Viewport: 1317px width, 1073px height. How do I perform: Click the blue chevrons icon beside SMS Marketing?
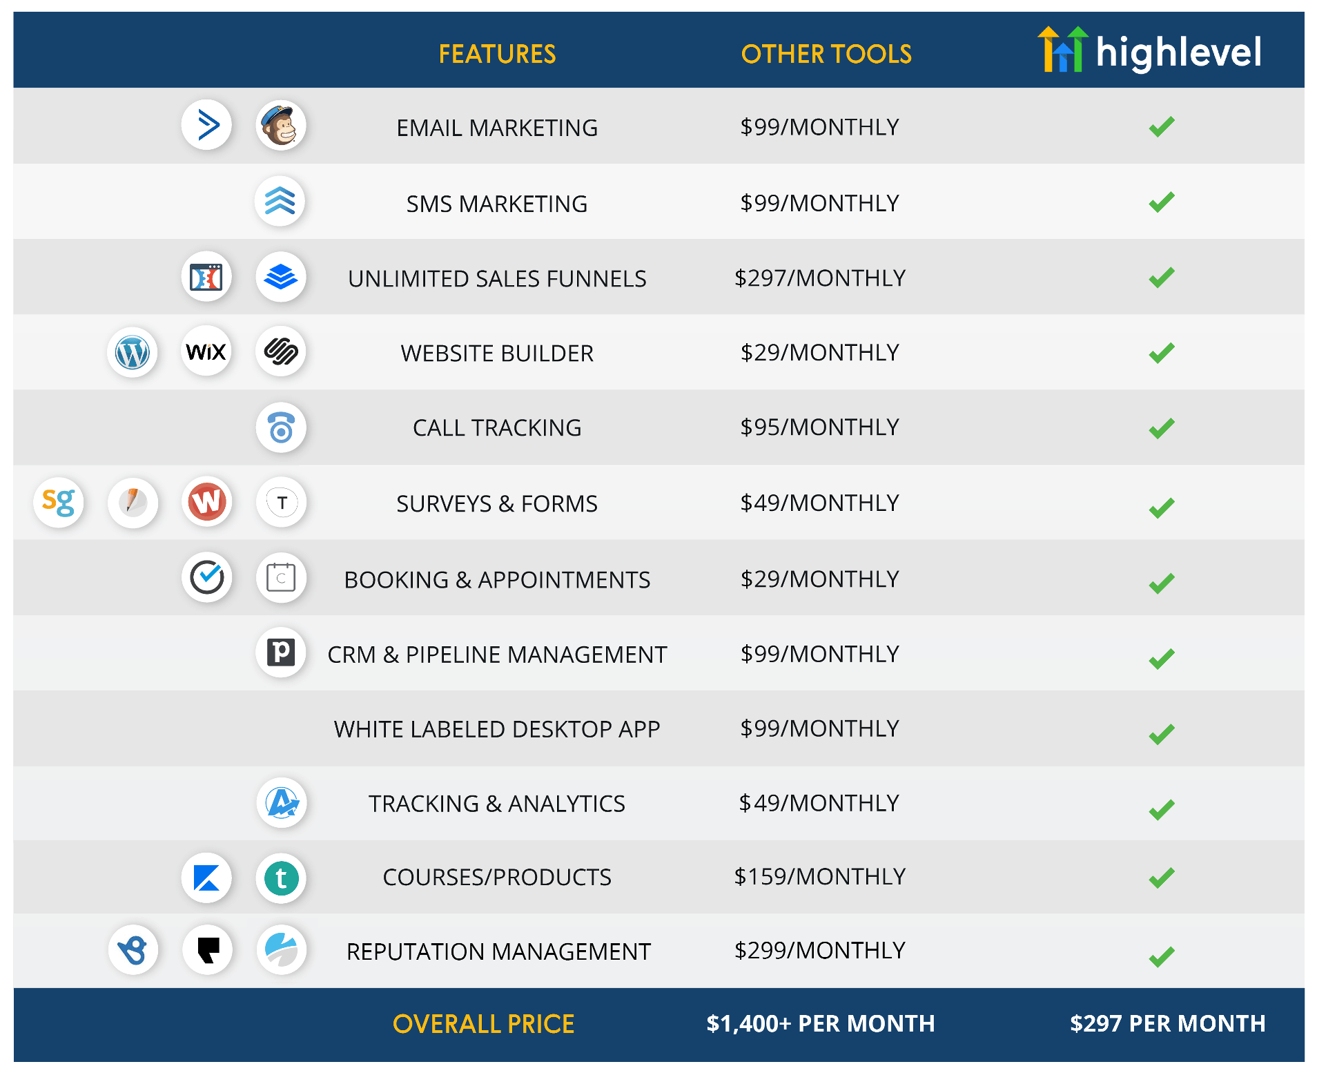click(280, 202)
